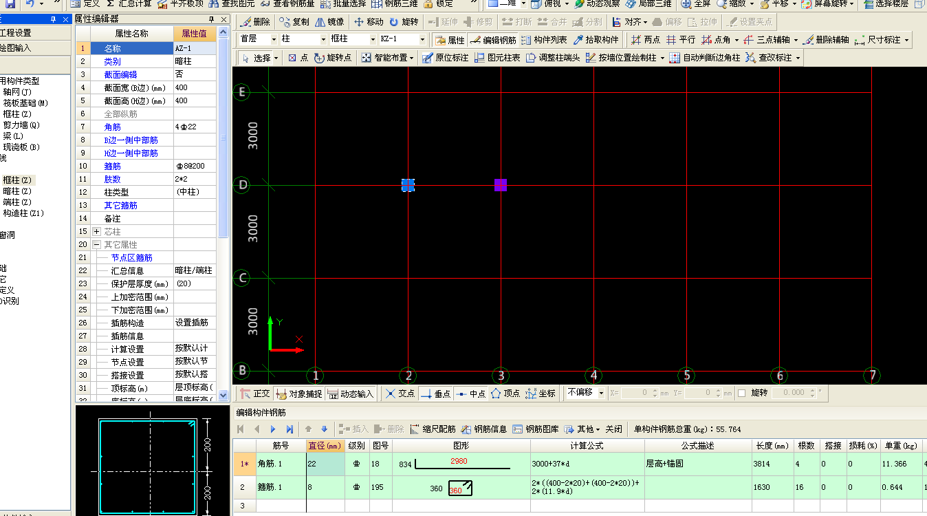Toggle 坐标 coordinate snap
The image size is (927, 516).
click(x=541, y=394)
